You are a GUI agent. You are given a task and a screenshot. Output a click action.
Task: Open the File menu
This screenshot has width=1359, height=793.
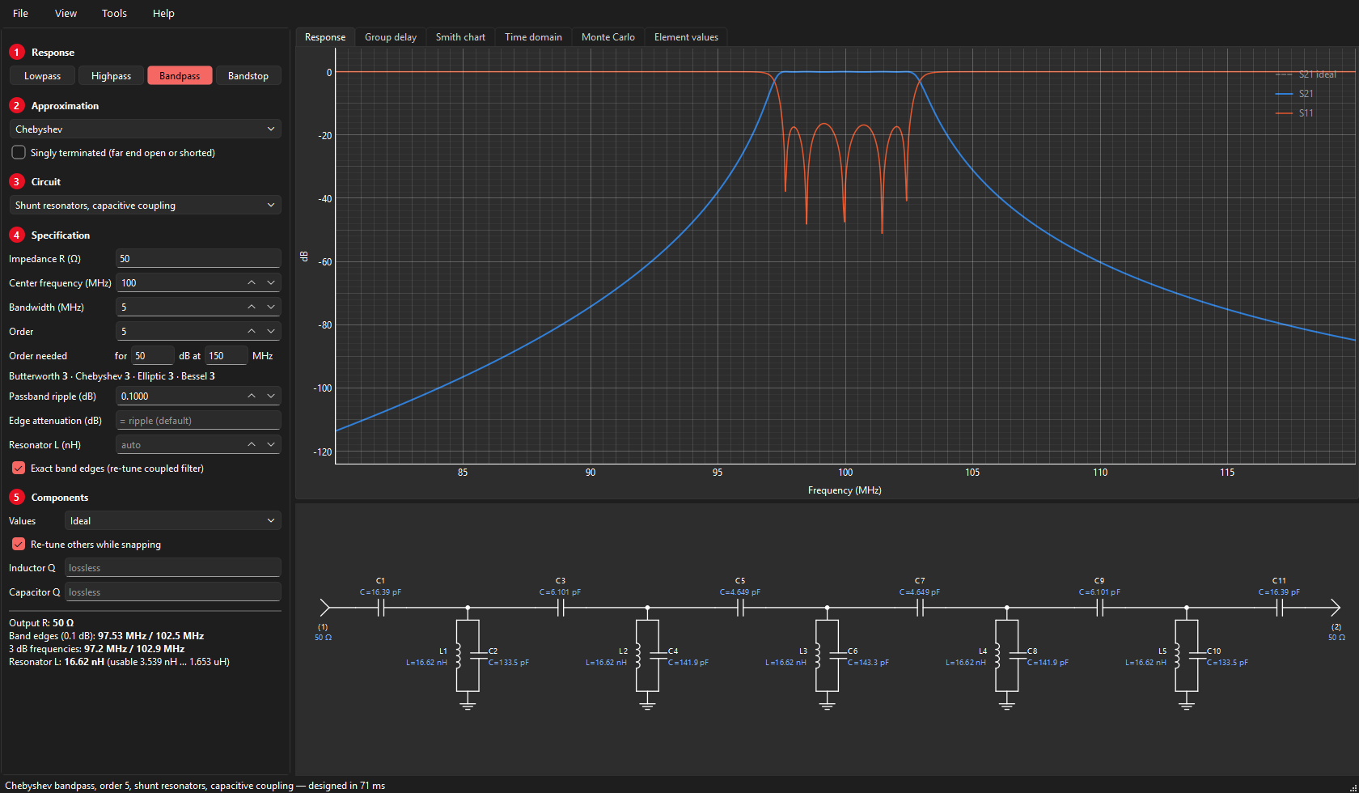pyautogui.click(x=21, y=13)
